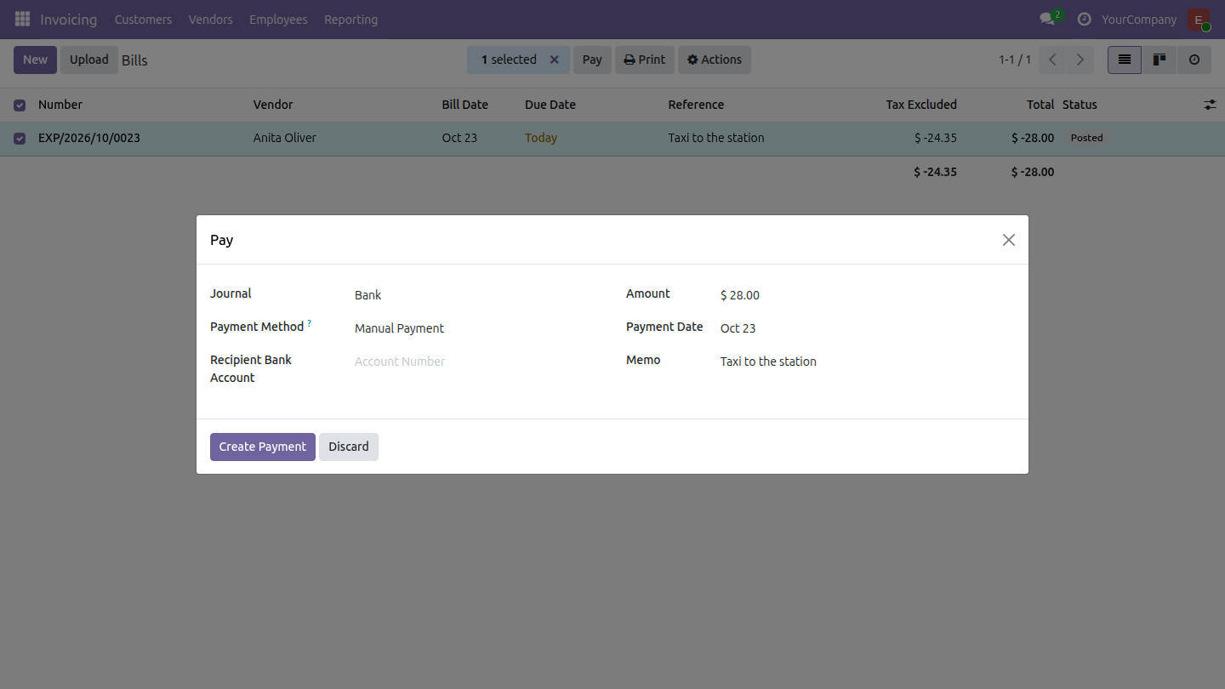
Task: Sort by Number column header
Action: pos(60,105)
